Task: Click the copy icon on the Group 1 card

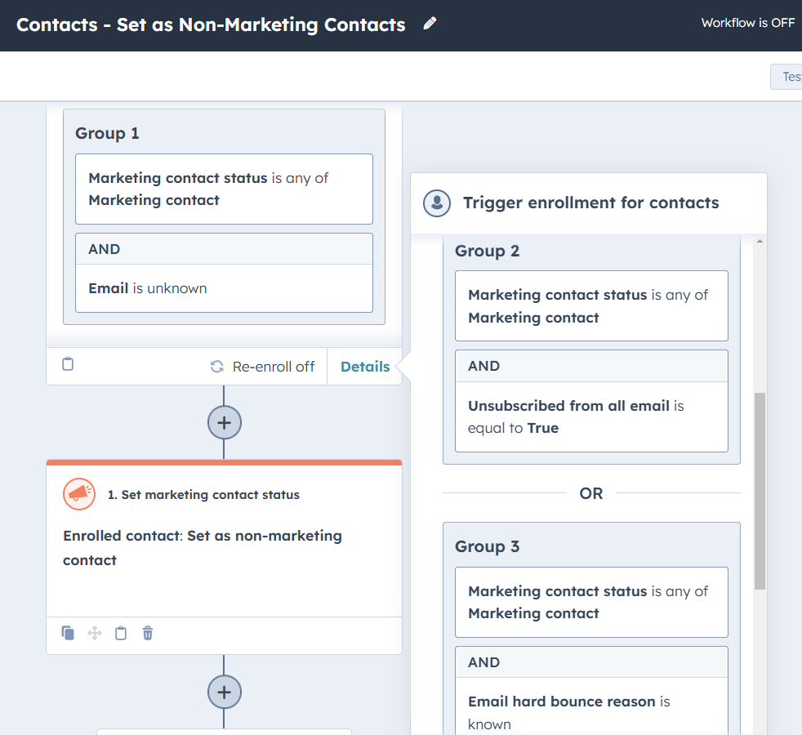Action: pos(67,364)
